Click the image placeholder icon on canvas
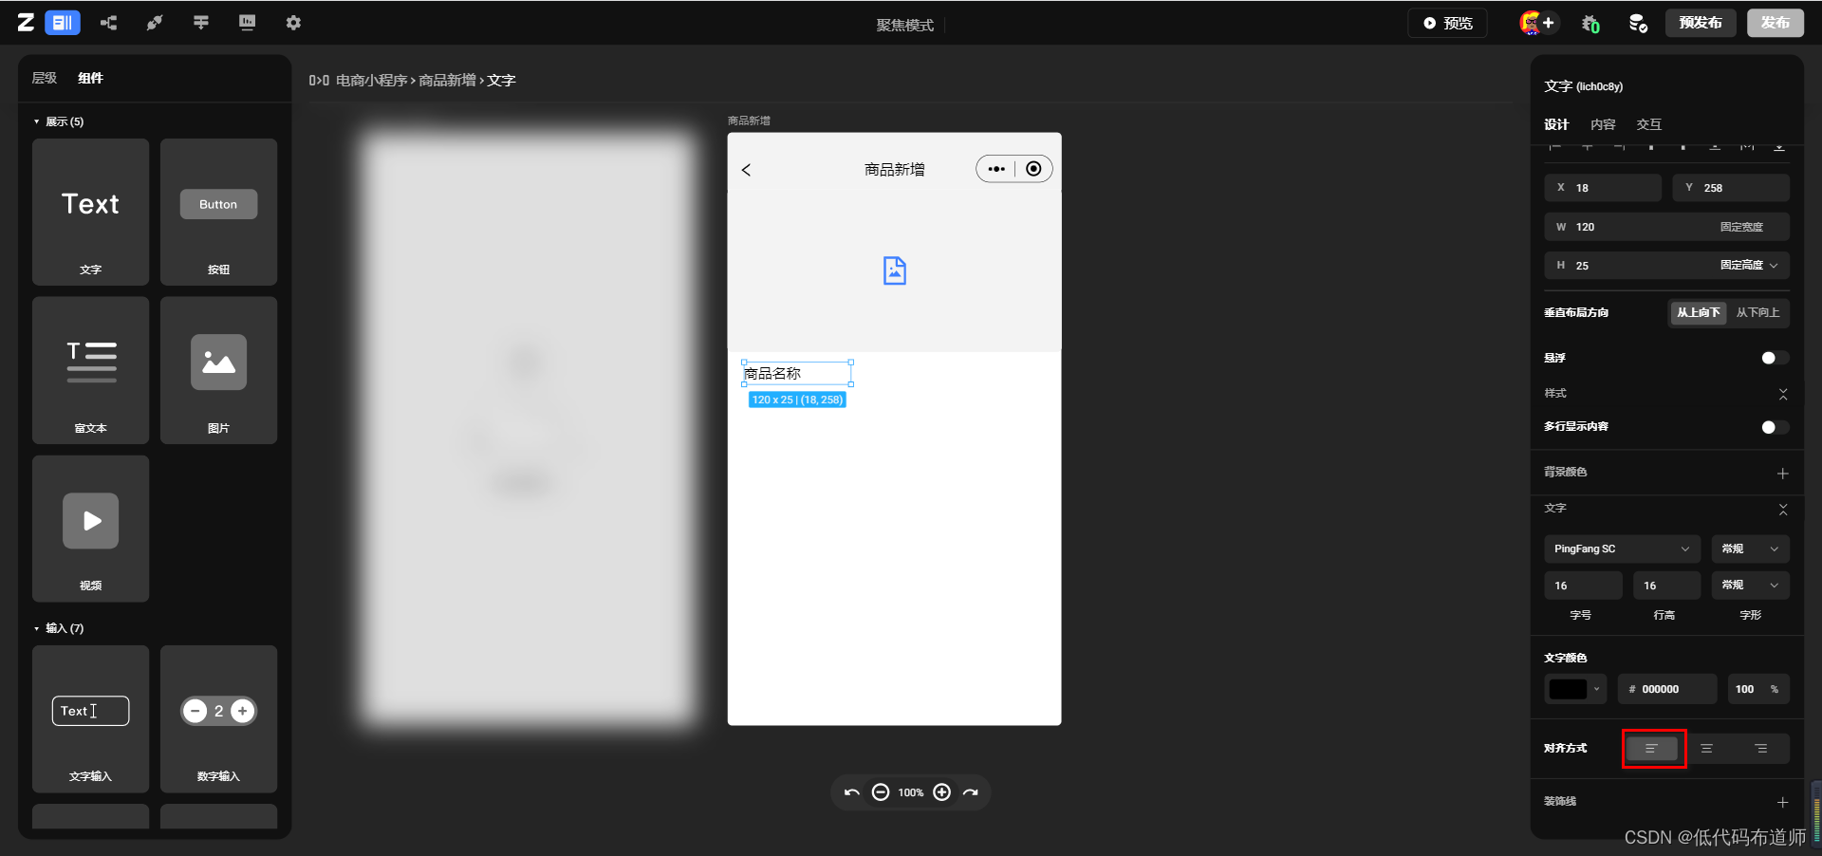The width and height of the screenshot is (1822, 856). click(x=894, y=270)
